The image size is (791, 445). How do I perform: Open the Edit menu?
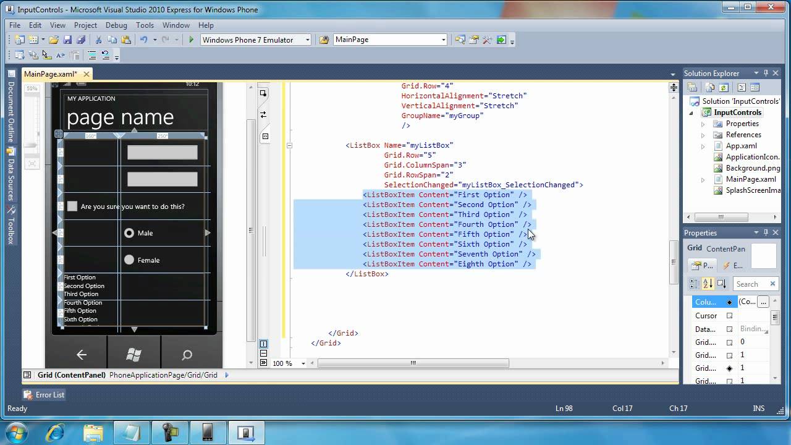click(x=35, y=25)
